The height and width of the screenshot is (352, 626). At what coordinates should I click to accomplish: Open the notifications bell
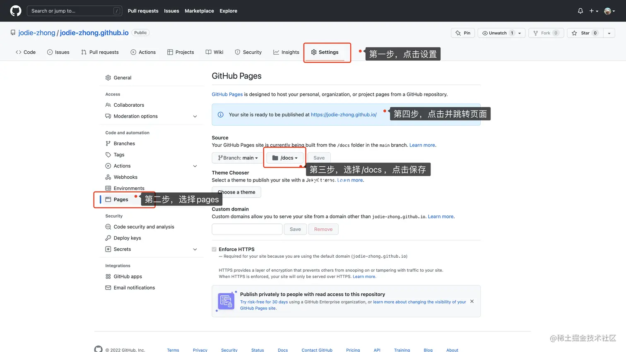click(580, 11)
